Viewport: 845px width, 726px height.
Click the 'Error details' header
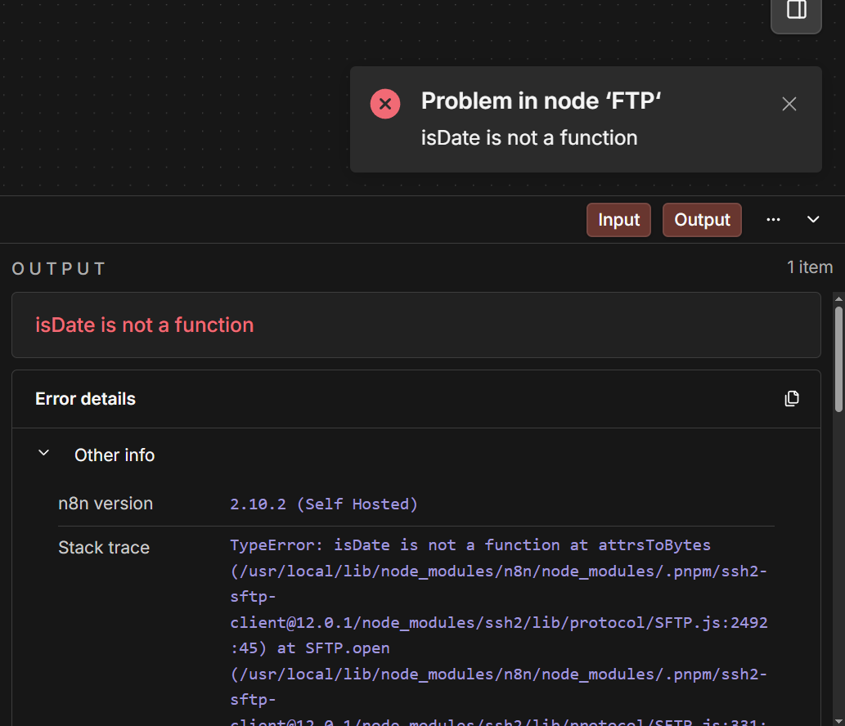point(85,399)
